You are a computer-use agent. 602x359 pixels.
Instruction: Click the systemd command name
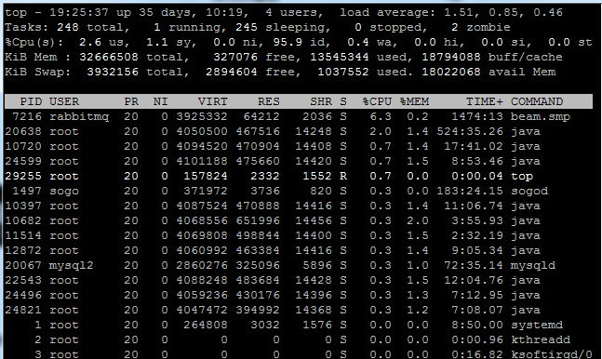click(537, 326)
